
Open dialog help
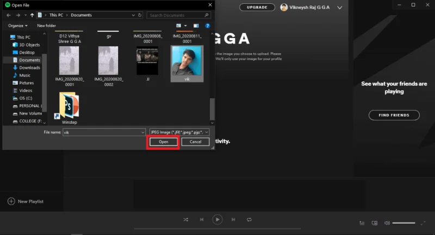(x=208, y=26)
